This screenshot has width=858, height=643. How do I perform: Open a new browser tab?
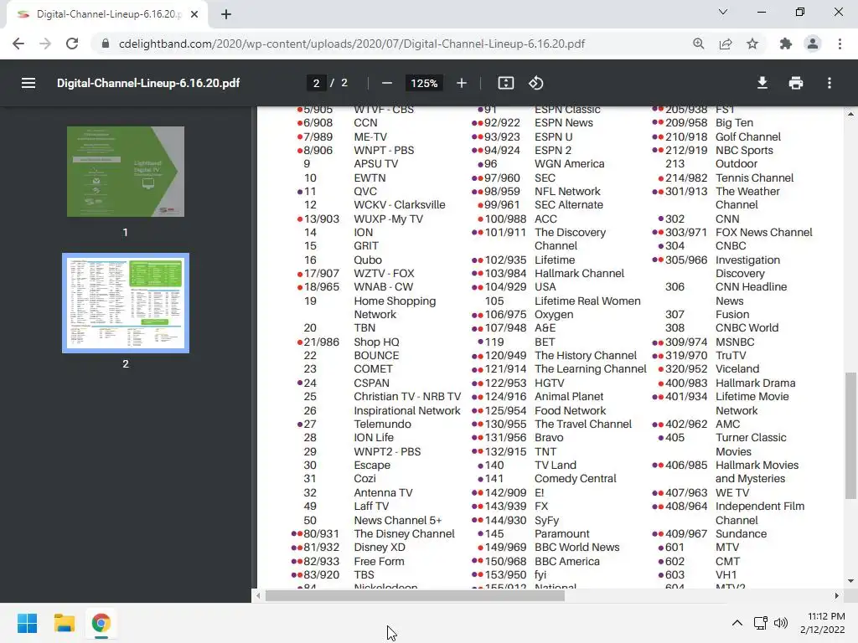click(226, 14)
